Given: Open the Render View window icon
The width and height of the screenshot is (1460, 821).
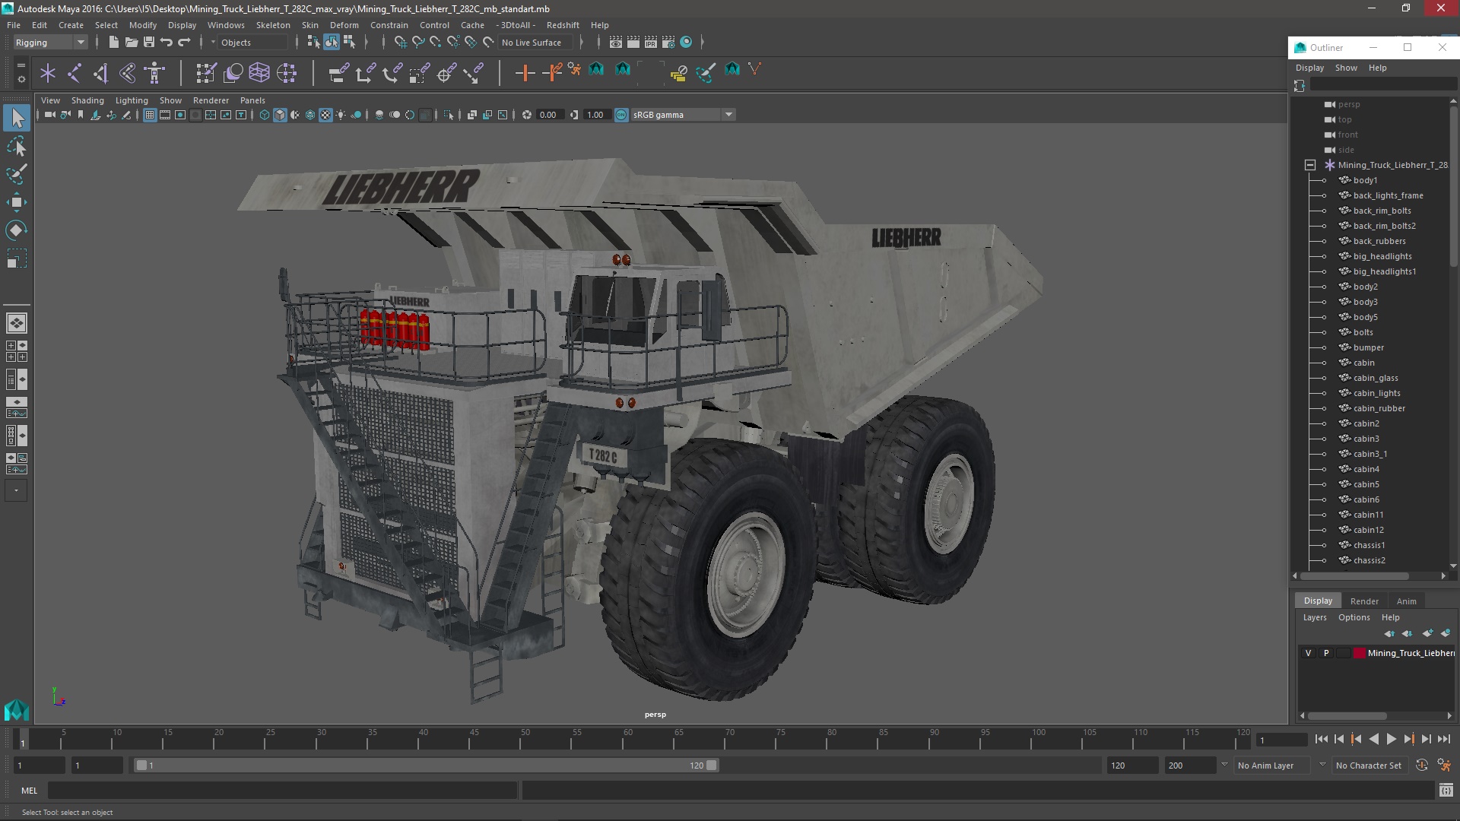Looking at the screenshot, I should tap(616, 43).
